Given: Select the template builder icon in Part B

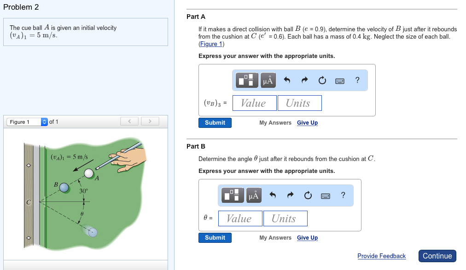Looking at the screenshot, I should click(233, 195).
